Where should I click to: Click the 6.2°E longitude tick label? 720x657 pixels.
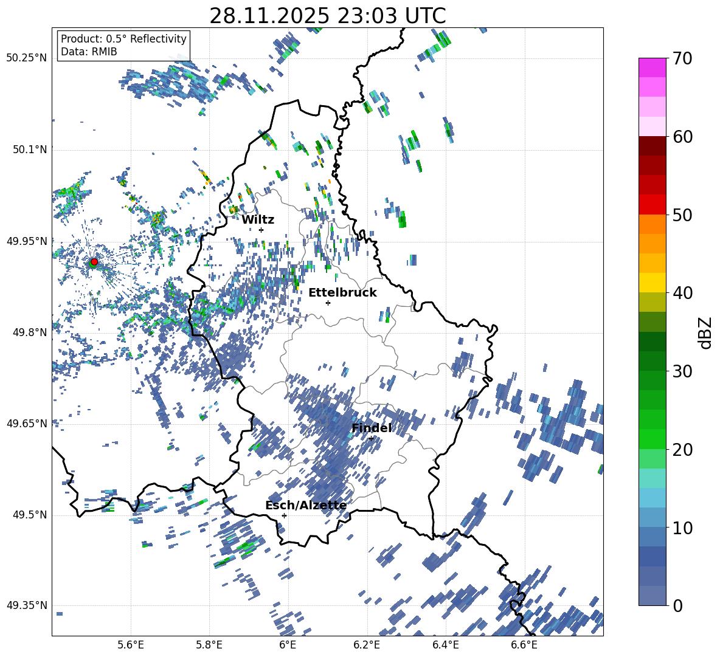[x=367, y=644]
